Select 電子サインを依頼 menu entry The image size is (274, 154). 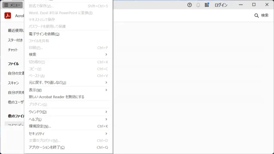(x=68, y=34)
